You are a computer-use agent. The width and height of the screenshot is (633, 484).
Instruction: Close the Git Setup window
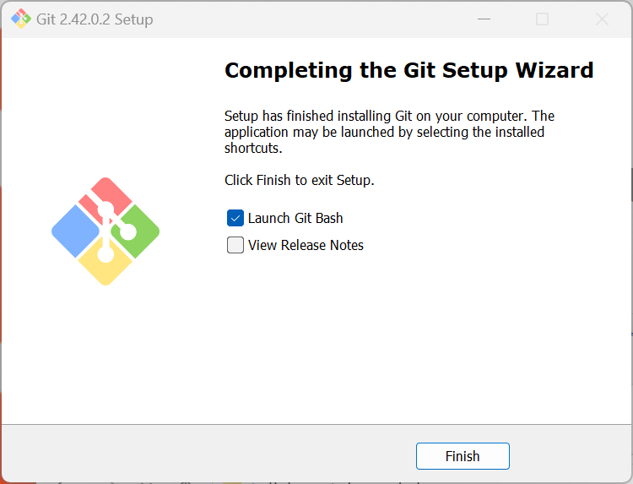pyautogui.click(x=602, y=19)
